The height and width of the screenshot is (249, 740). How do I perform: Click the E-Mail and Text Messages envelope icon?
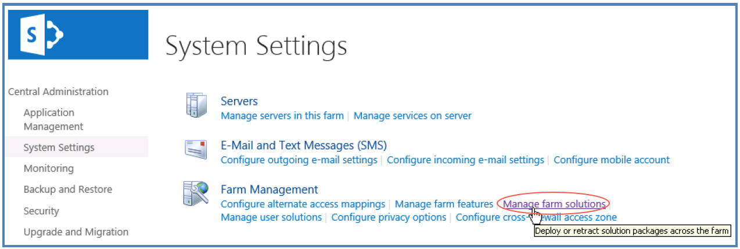pos(196,149)
